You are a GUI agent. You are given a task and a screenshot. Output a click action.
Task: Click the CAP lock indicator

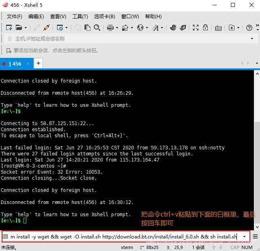[x=235, y=247]
